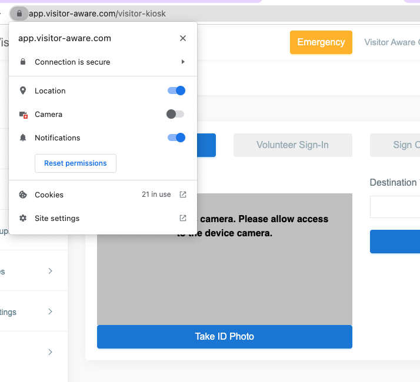Click the padlock icon beside Connection is secure
Viewport: 420px width, 382px height.
point(23,62)
